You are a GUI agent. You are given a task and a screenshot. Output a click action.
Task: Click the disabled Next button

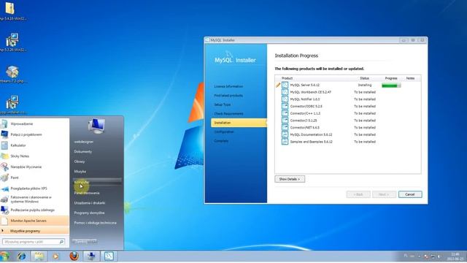385,194
